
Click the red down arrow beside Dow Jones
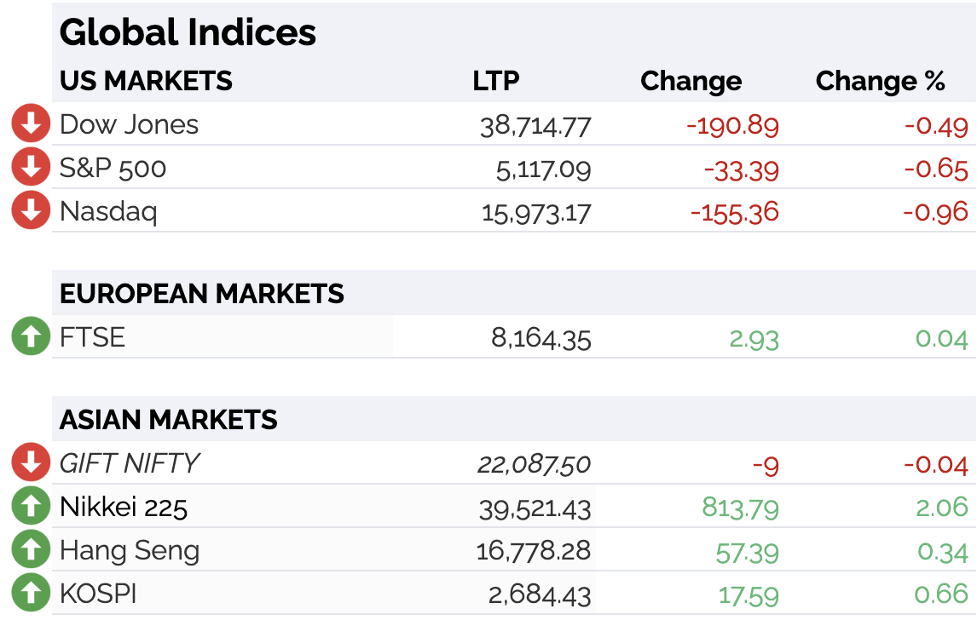31,123
